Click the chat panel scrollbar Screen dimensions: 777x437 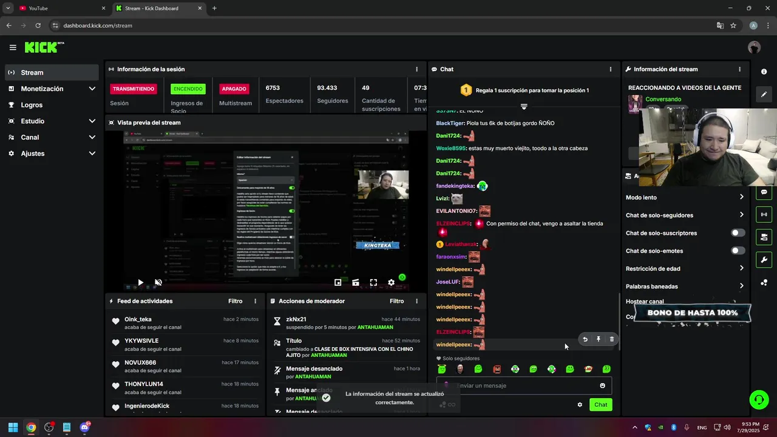point(619,322)
